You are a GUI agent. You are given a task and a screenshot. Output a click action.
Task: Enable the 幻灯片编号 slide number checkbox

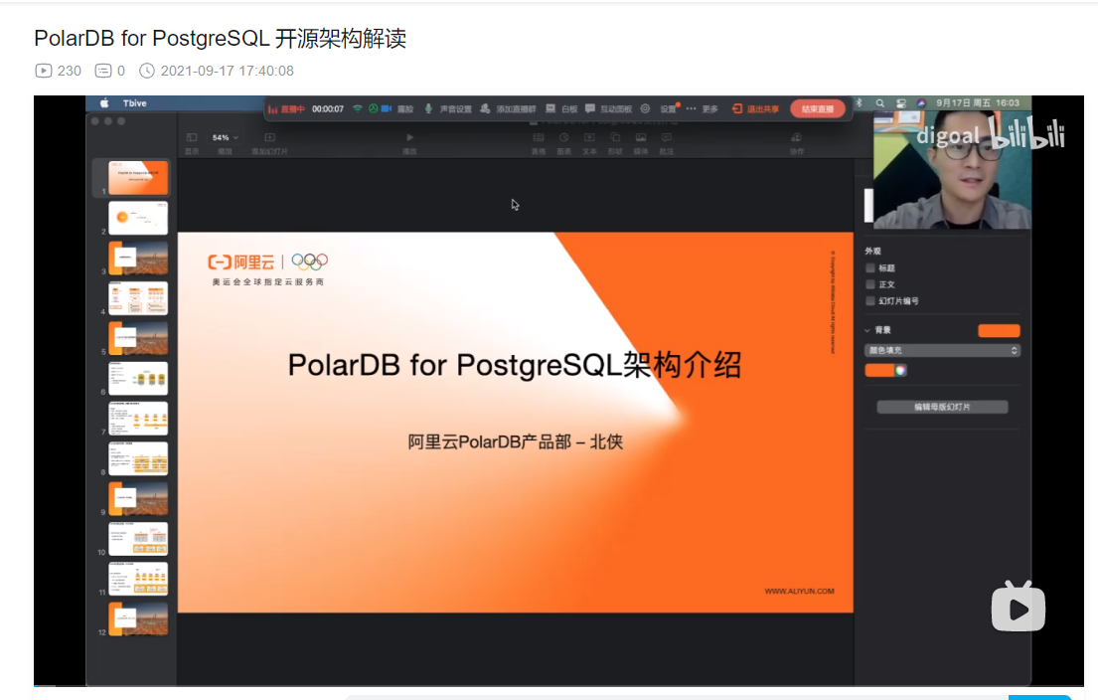870,300
